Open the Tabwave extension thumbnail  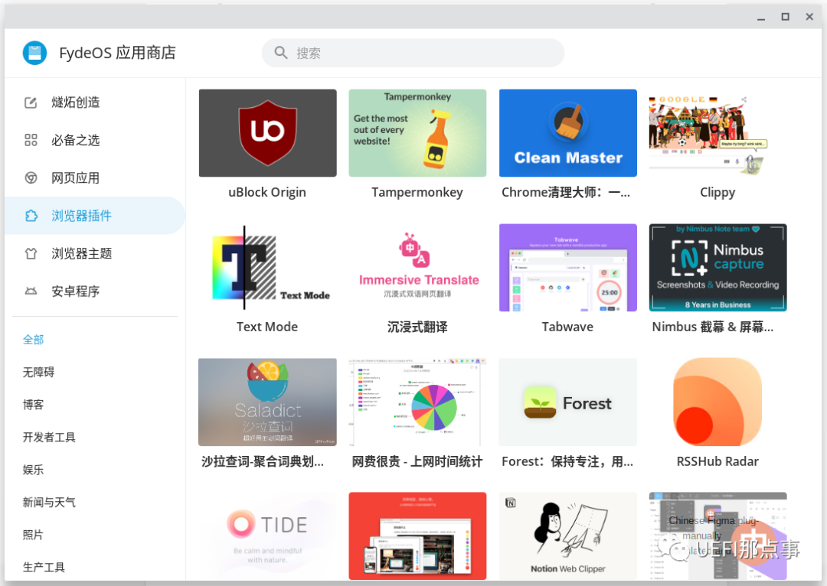coord(567,268)
